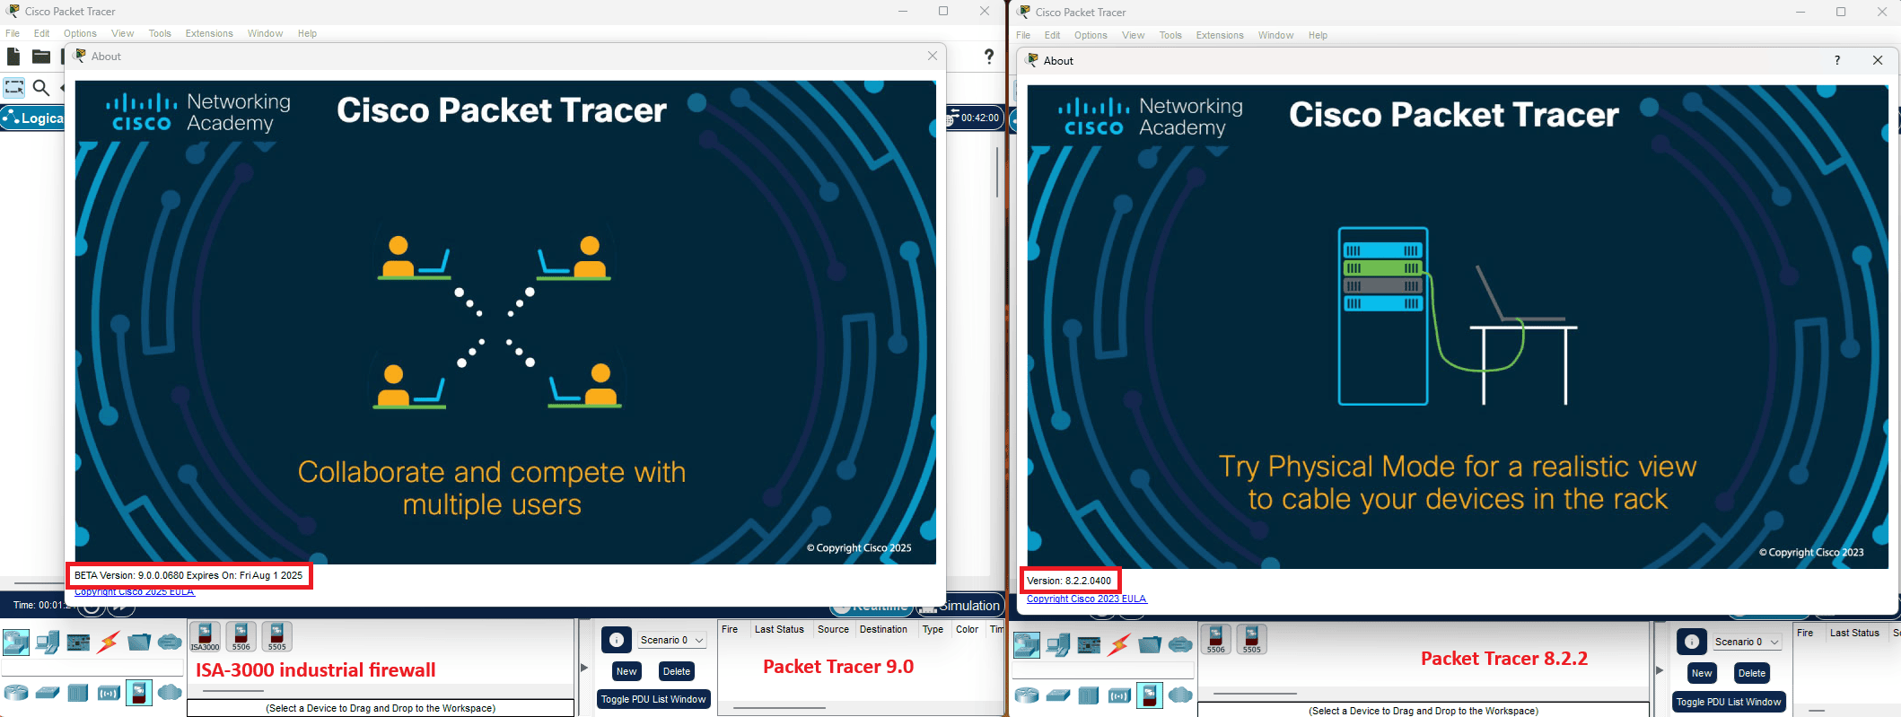The width and height of the screenshot is (1901, 717).
Task: Click New scenario button in left window
Action: [626, 671]
